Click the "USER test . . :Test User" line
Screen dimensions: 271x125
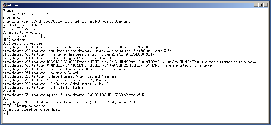tap(23, 43)
